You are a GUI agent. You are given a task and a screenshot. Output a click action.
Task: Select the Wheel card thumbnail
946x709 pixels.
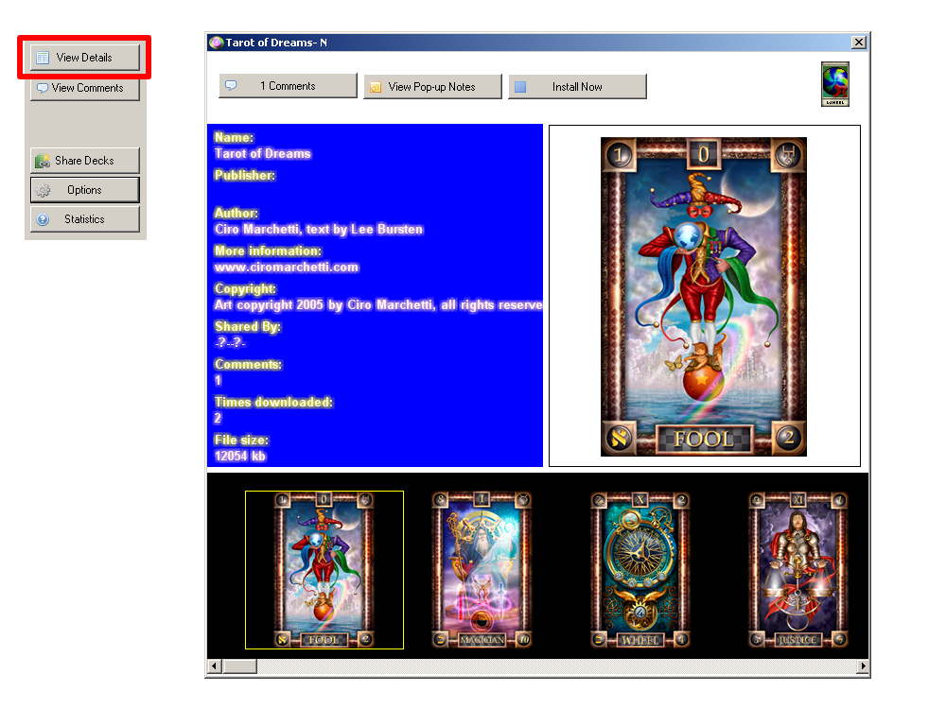640,570
